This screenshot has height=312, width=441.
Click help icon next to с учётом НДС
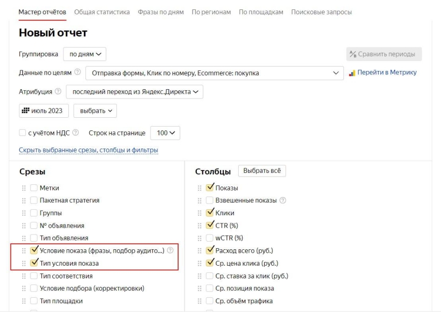pyautogui.click(x=76, y=133)
